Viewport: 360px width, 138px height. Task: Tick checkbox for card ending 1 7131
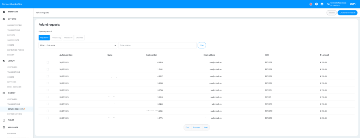click(x=48, y=69)
